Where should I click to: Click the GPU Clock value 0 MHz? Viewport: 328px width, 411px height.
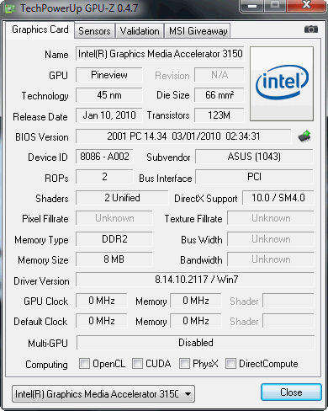[x=102, y=301]
